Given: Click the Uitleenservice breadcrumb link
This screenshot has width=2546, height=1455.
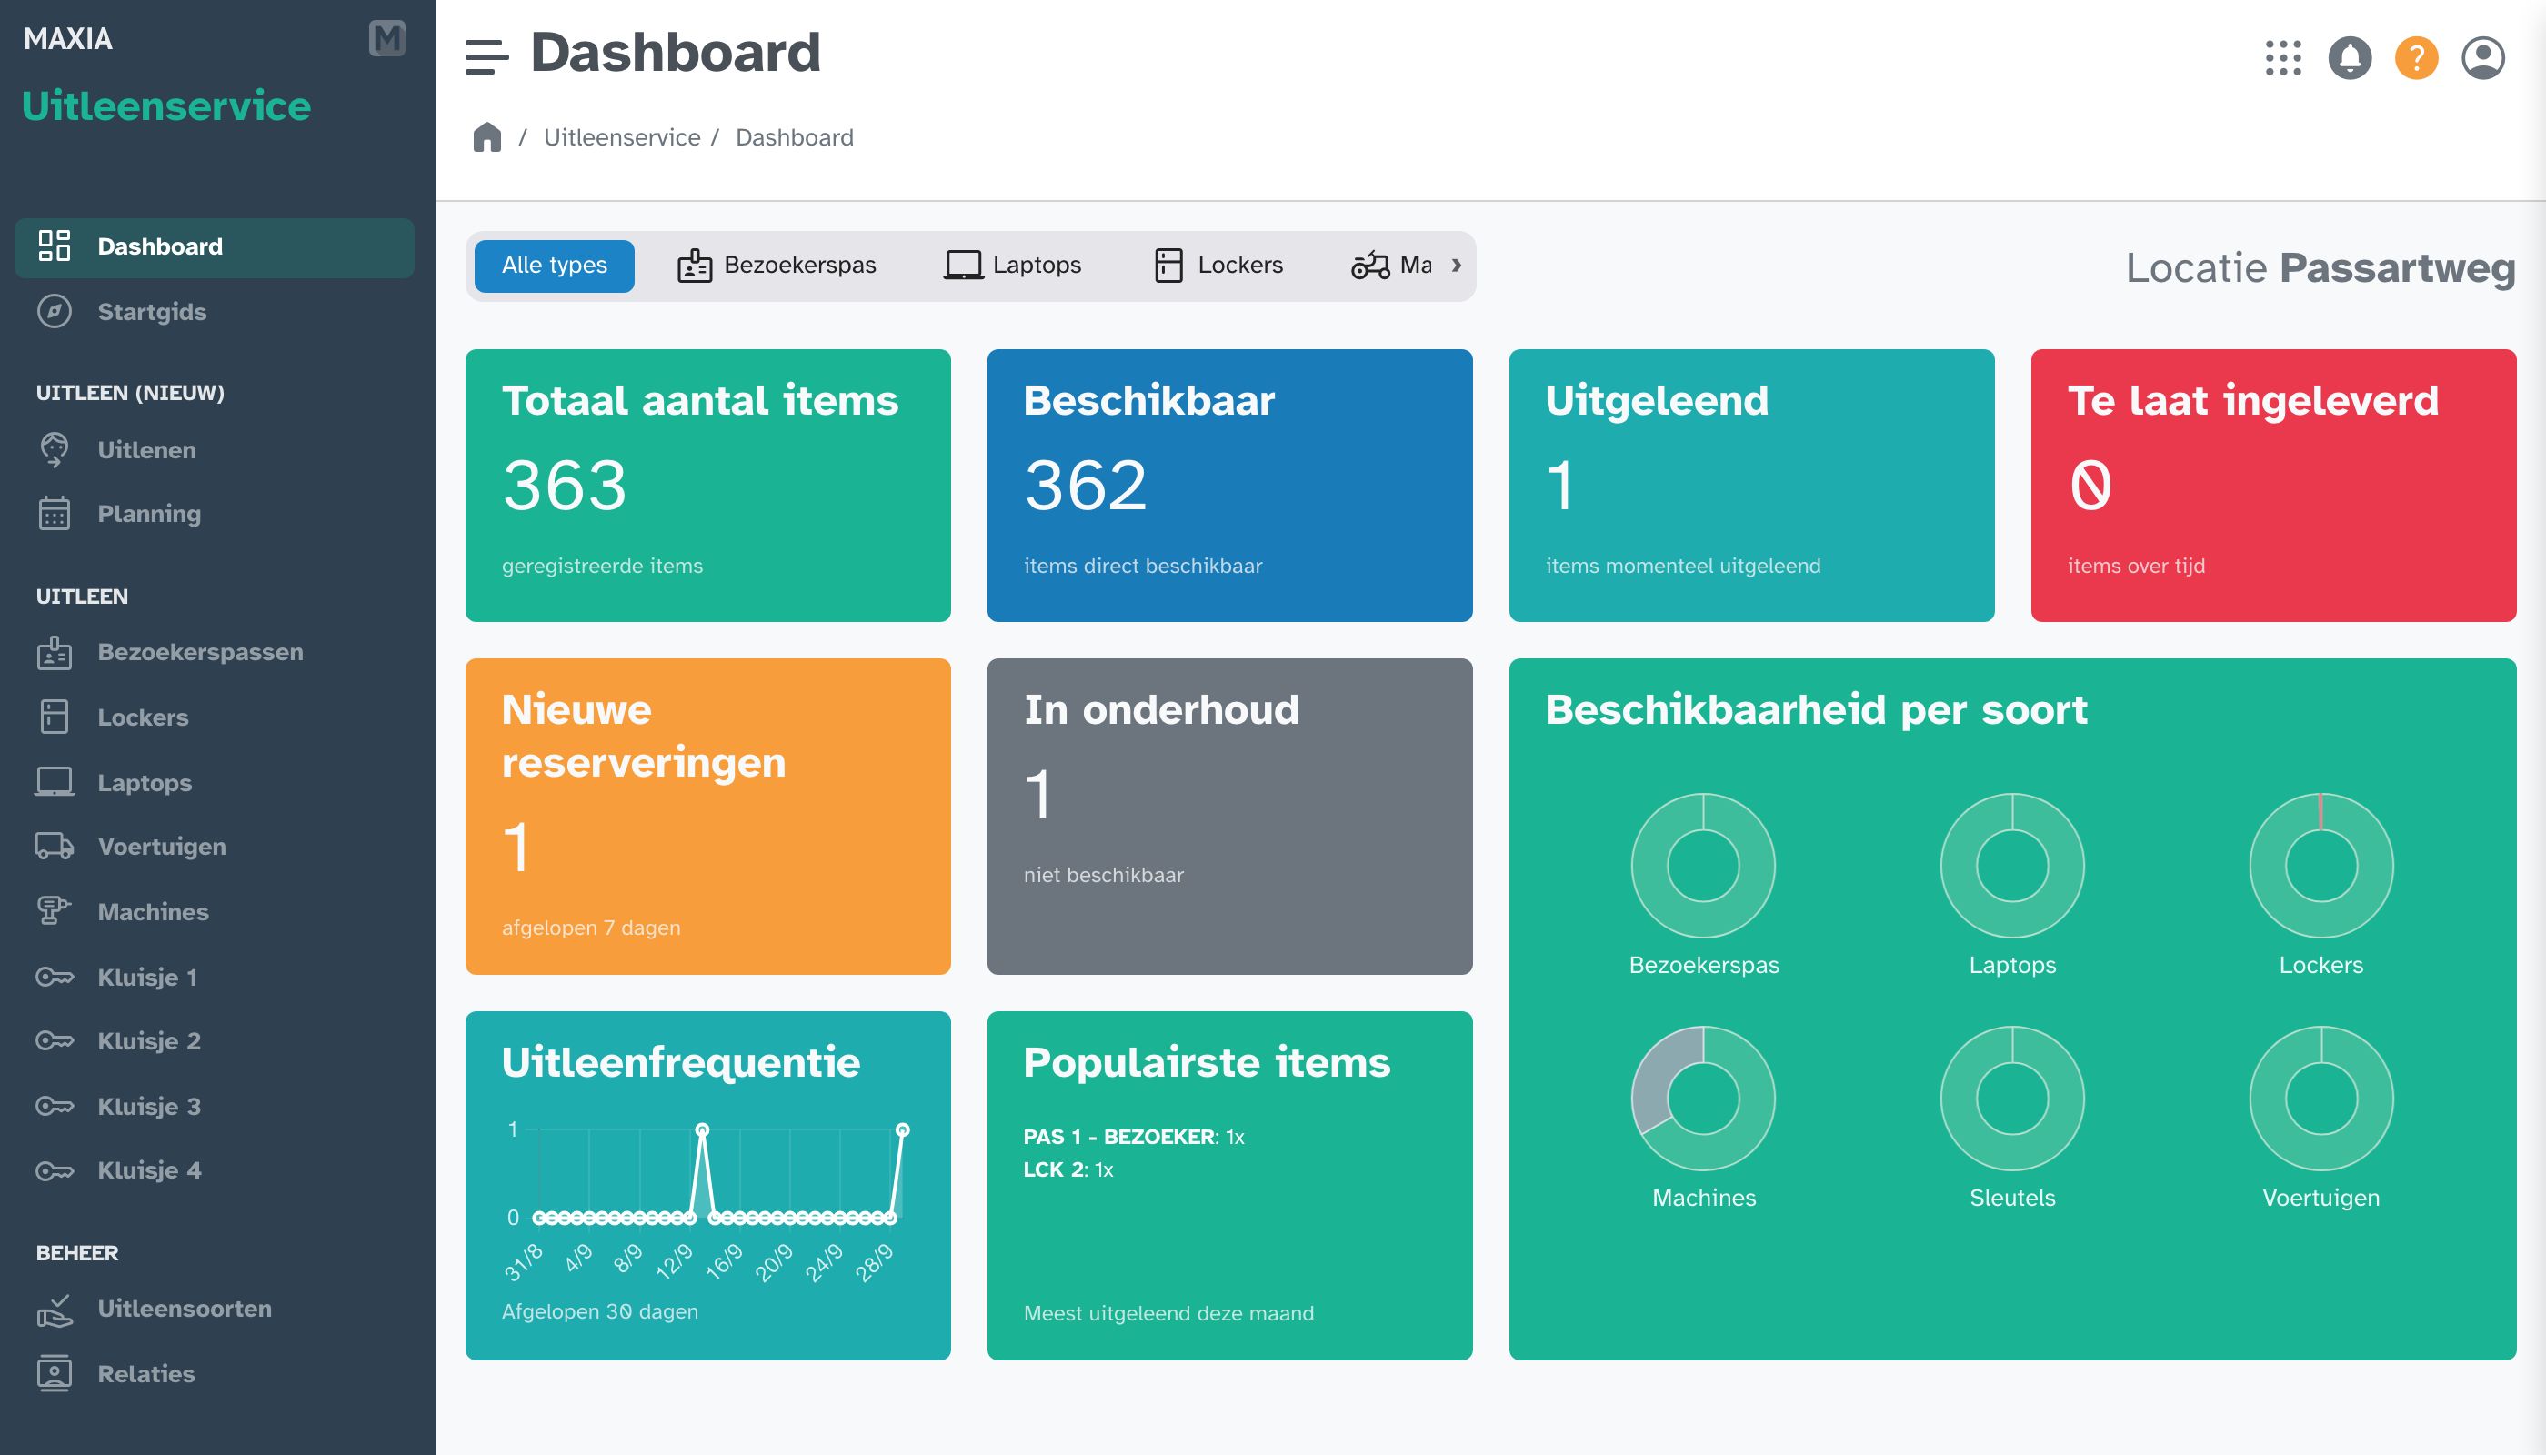Looking at the screenshot, I should (622, 137).
